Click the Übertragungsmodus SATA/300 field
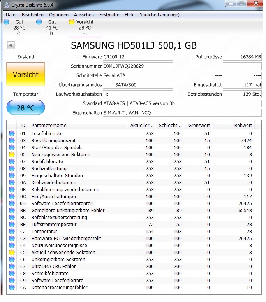Viewport: 266px width, 302px height. tap(138, 85)
